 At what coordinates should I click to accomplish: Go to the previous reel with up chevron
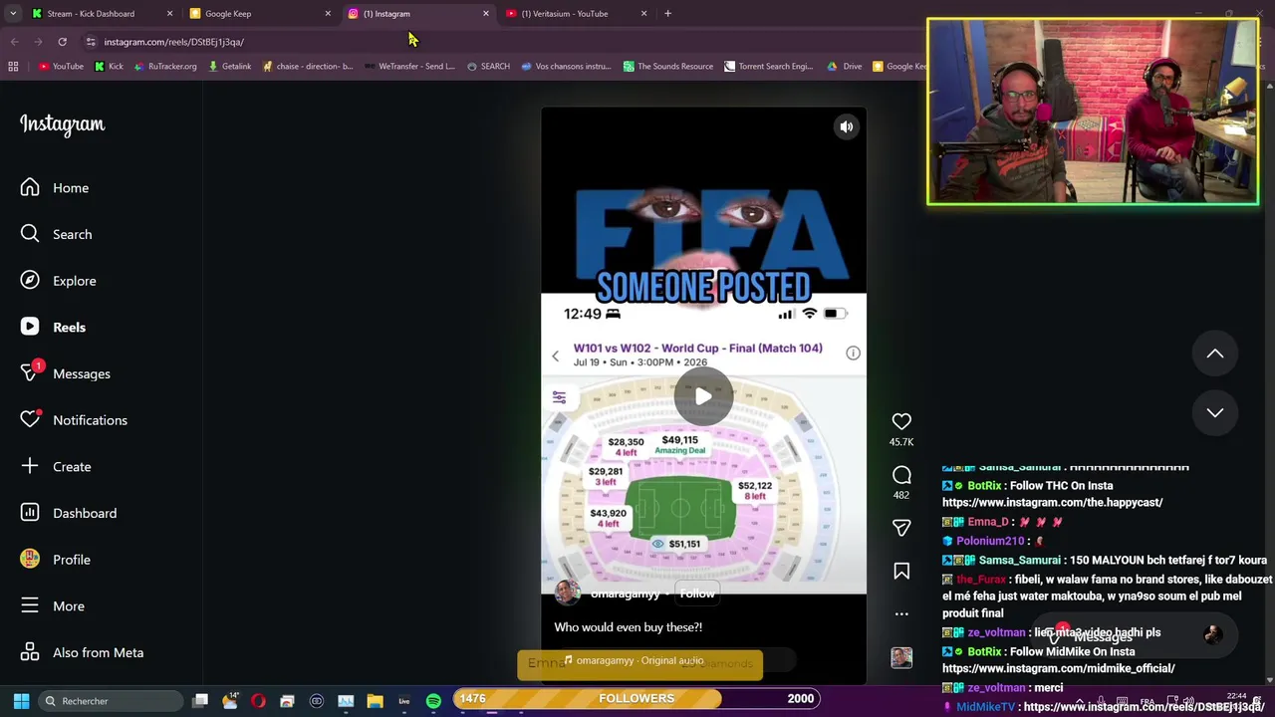(1214, 354)
